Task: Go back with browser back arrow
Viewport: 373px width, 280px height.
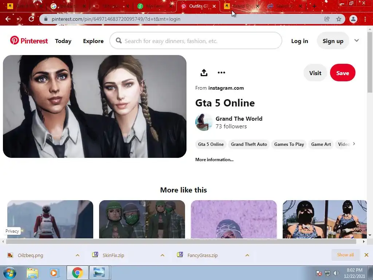Action: point(8,19)
